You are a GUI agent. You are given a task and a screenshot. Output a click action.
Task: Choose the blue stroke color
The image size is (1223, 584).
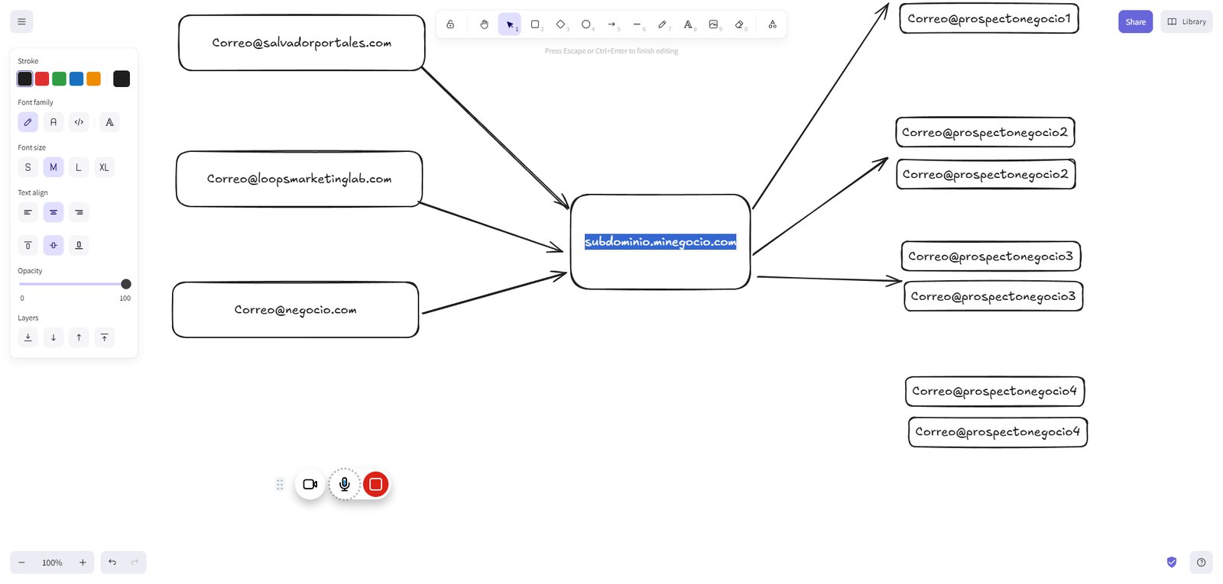coord(76,79)
